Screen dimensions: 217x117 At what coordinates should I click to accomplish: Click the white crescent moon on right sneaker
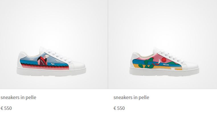click(159, 61)
